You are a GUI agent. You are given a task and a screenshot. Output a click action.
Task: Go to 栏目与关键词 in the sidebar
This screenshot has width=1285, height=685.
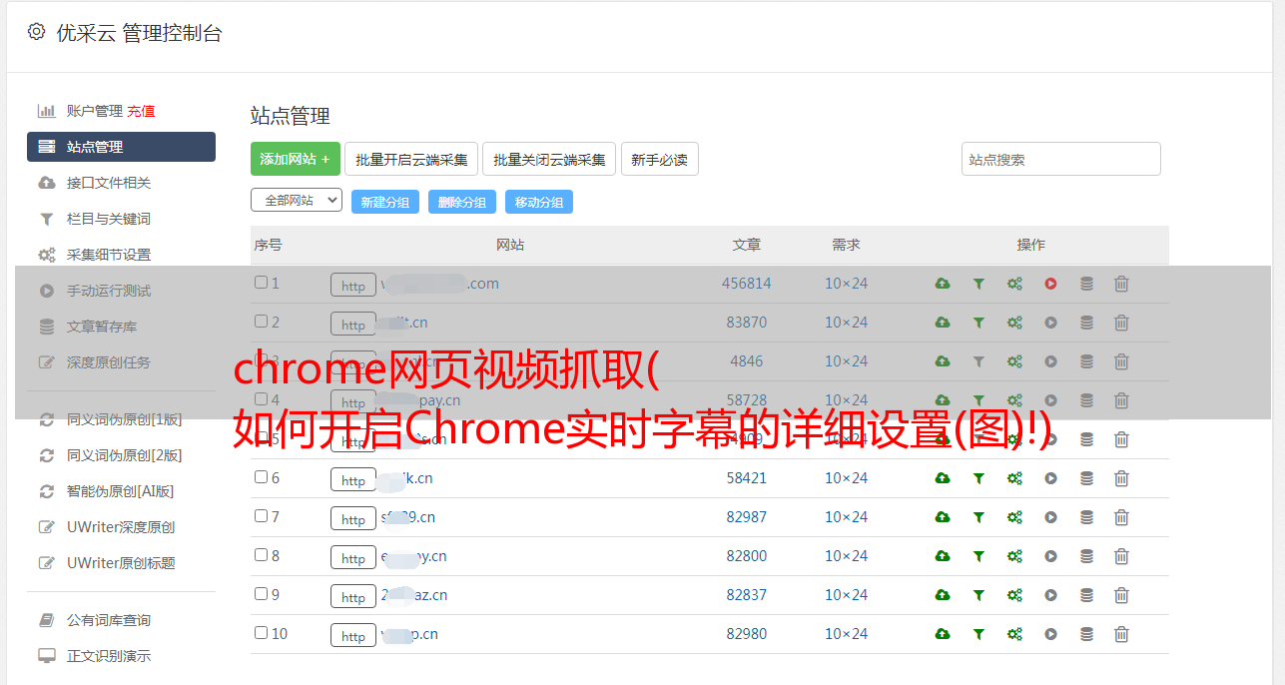pos(109,219)
